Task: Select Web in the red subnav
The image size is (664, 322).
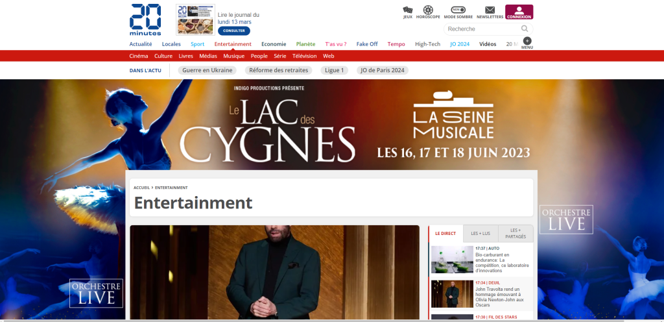Action: [329, 56]
